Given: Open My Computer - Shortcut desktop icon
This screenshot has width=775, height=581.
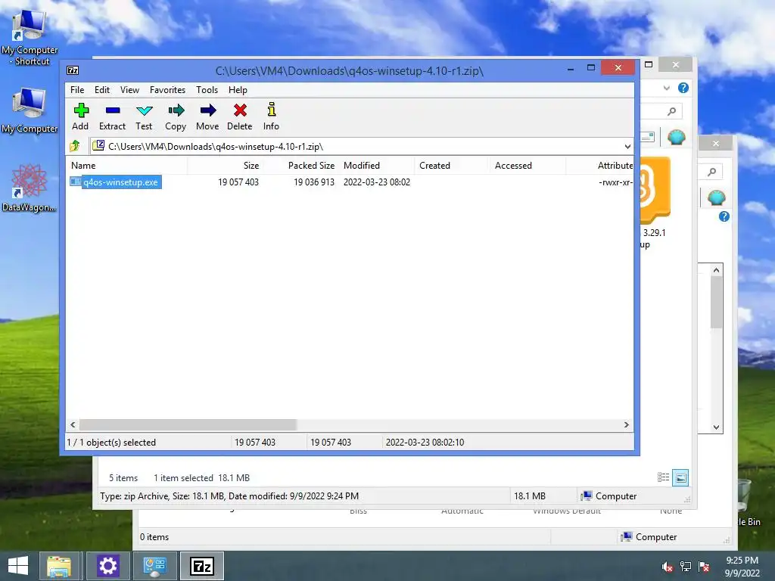Looking at the screenshot, I should coord(30,38).
